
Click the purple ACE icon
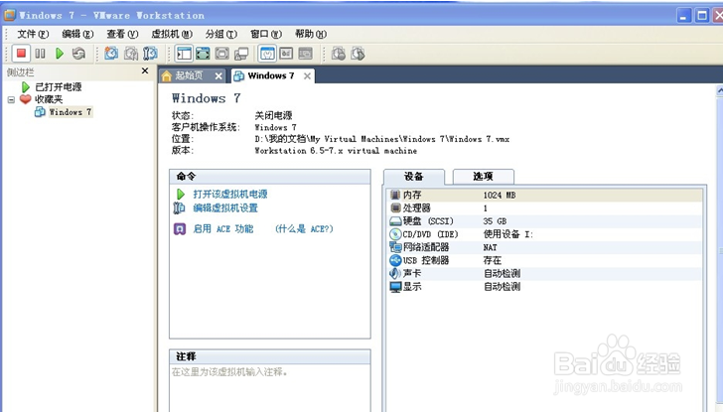(180, 229)
